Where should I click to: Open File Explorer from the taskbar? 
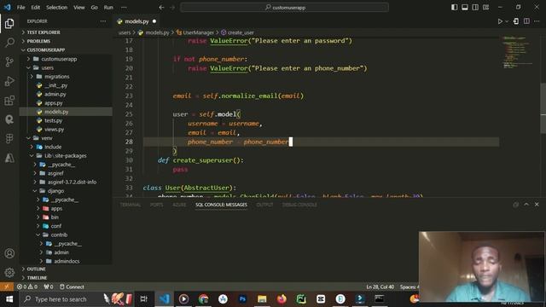pyautogui.click(x=262, y=299)
